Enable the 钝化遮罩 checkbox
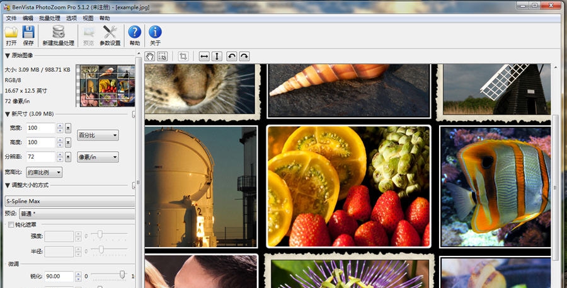Viewport: 567px width, 288px height. [x=11, y=225]
